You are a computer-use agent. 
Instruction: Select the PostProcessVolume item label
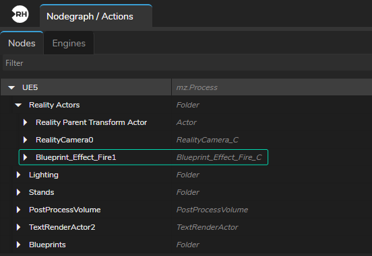(x=65, y=210)
